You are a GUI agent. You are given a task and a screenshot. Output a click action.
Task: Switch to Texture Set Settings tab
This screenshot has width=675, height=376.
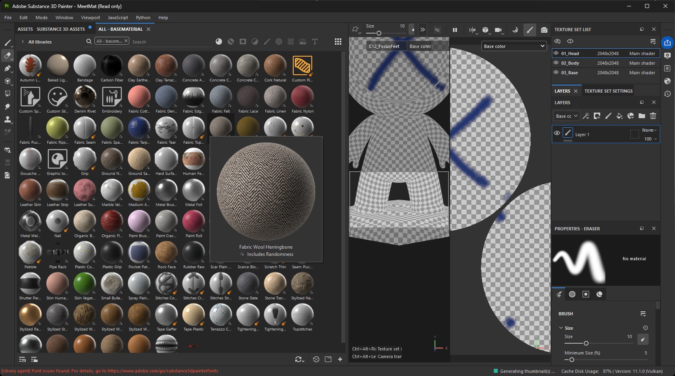[608, 91]
